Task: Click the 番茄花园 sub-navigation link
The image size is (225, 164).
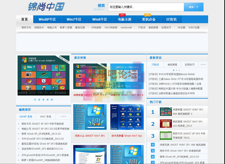Action: coord(80,27)
